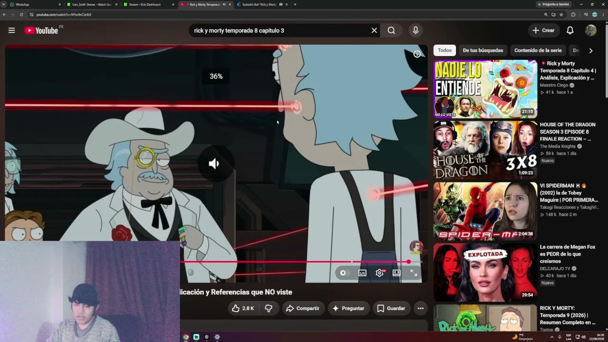Viewport: 608px width, 342px height.
Task: Go to the YouTube home logo
Action: coord(41,30)
